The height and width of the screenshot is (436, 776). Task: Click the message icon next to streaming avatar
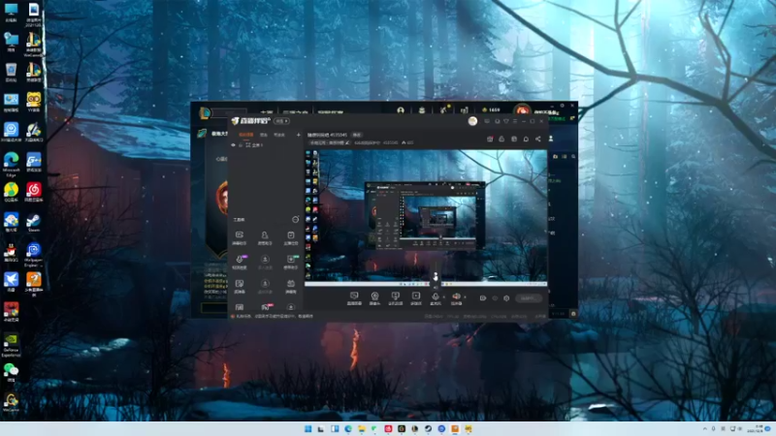(x=487, y=121)
